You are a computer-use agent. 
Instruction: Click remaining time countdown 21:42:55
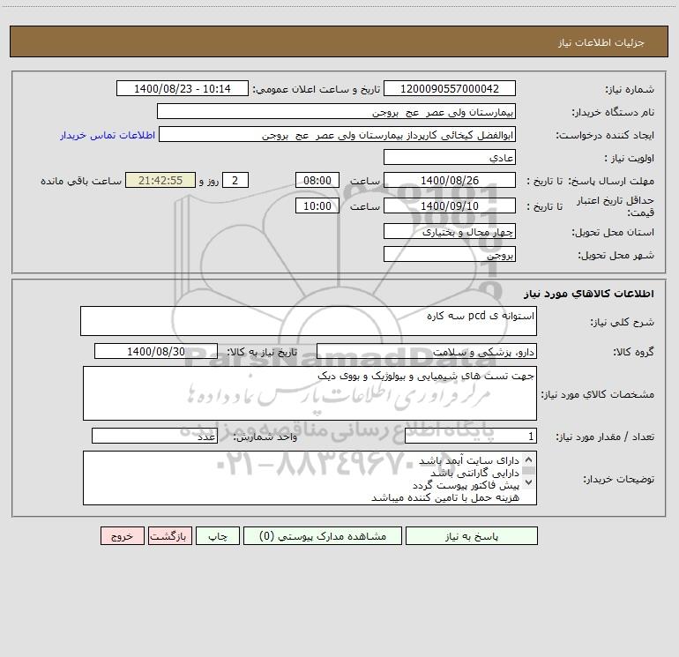[160, 180]
